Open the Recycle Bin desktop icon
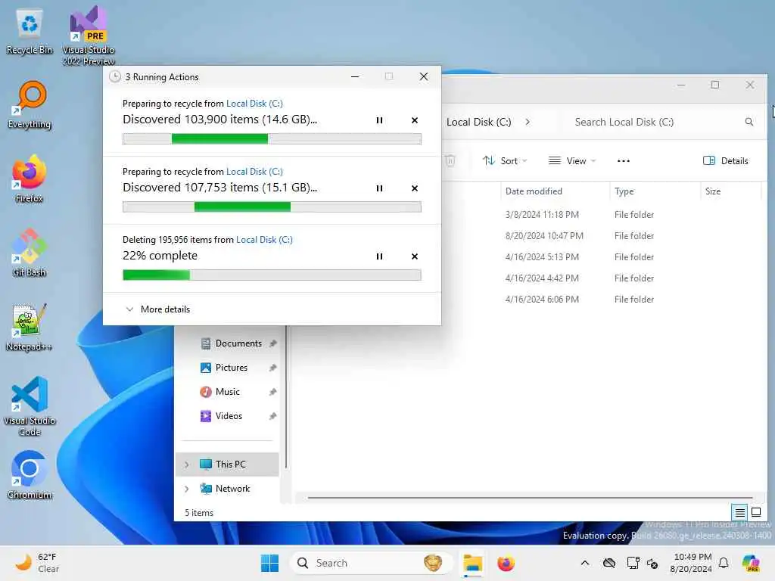Viewport: 775px width, 581px height. point(30,32)
